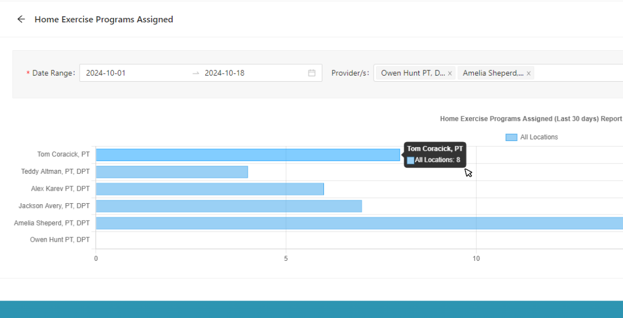Viewport: 623px width, 318px height.
Task: Click the Jackson Avery bar
Action: point(229,206)
